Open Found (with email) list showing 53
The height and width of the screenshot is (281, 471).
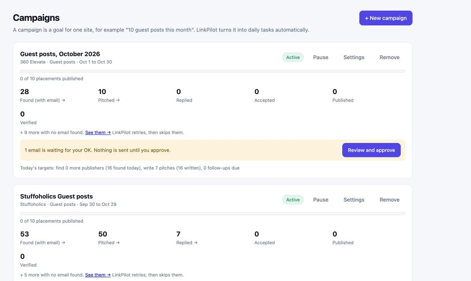(43, 238)
